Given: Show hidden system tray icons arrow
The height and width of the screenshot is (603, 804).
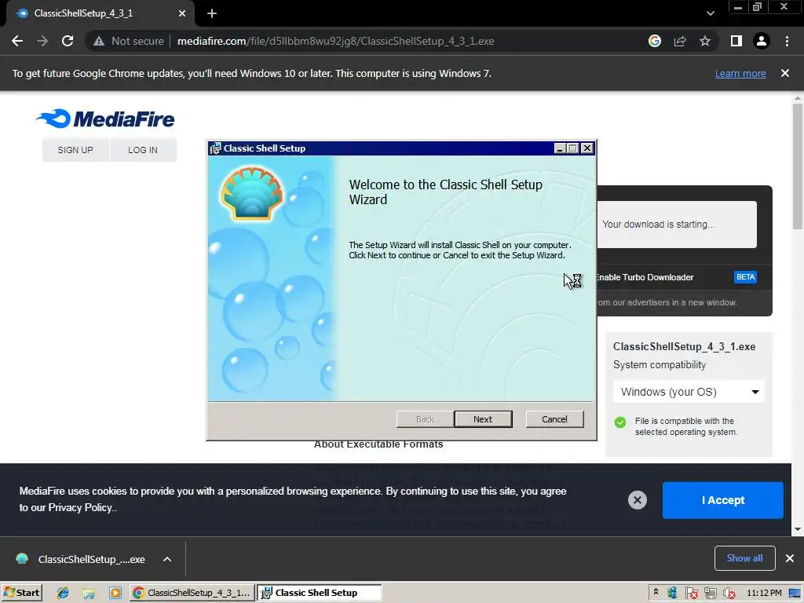Looking at the screenshot, I should pos(656,592).
